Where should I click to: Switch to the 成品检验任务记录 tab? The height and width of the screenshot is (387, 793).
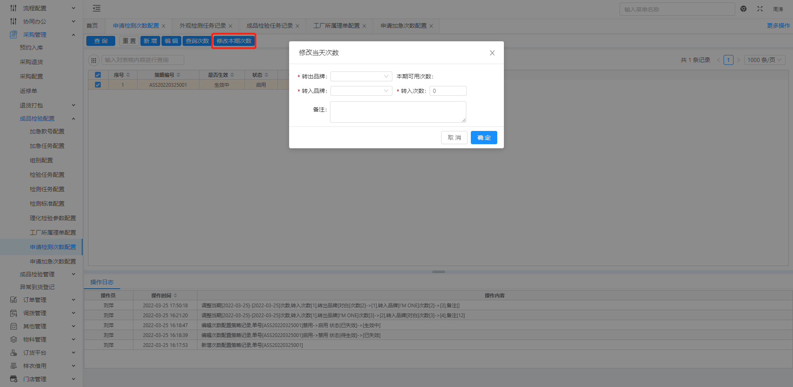[269, 26]
